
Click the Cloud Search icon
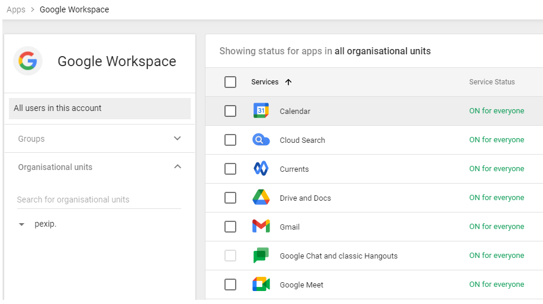point(261,140)
